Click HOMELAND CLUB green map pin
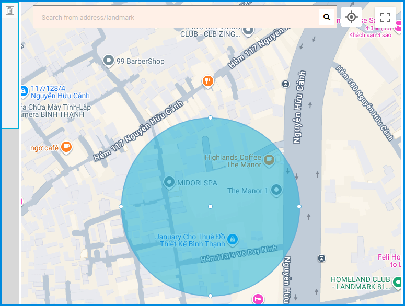405x306 pixels. (x=398, y=283)
